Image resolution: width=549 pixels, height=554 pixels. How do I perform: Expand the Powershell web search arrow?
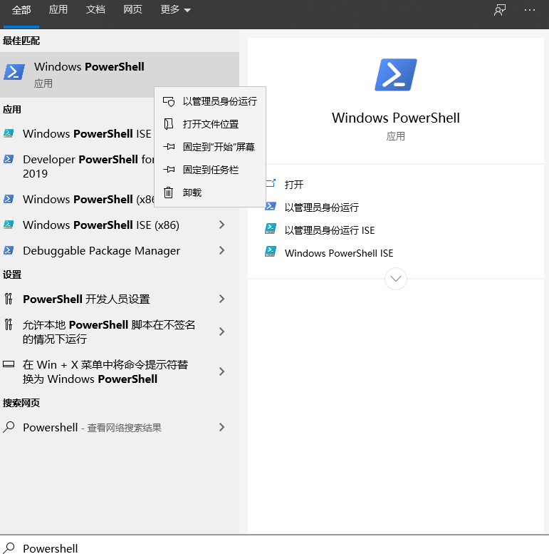(221, 427)
